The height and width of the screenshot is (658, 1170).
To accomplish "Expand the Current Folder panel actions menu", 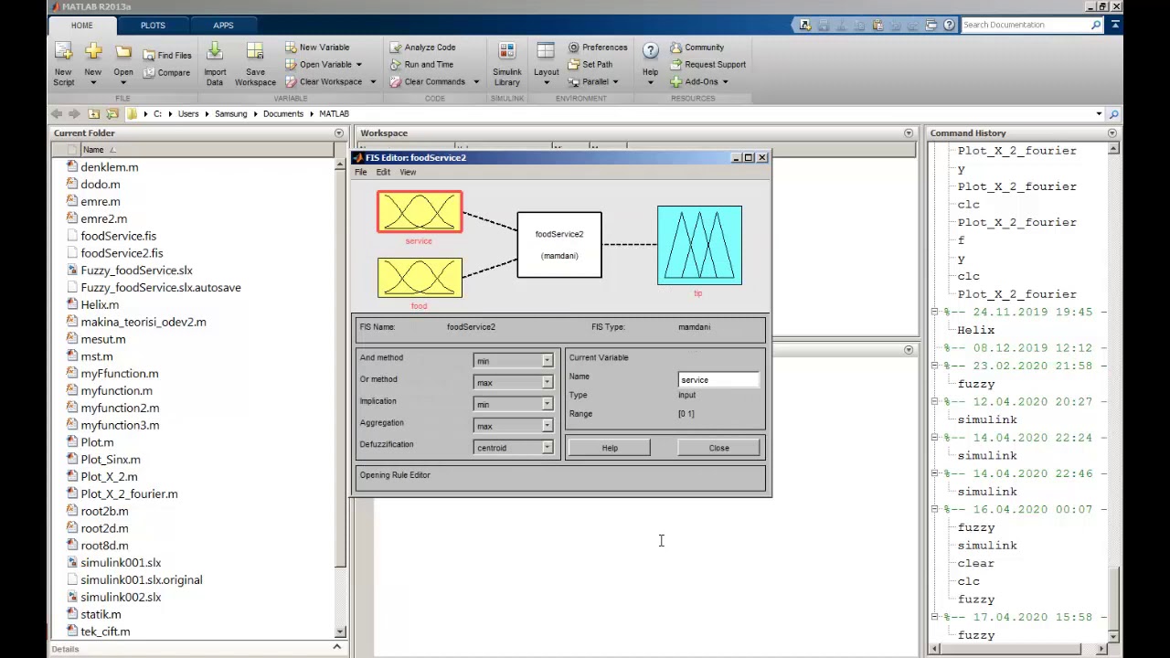I will [338, 133].
